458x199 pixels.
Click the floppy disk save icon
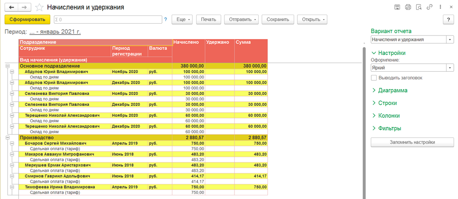397,7
